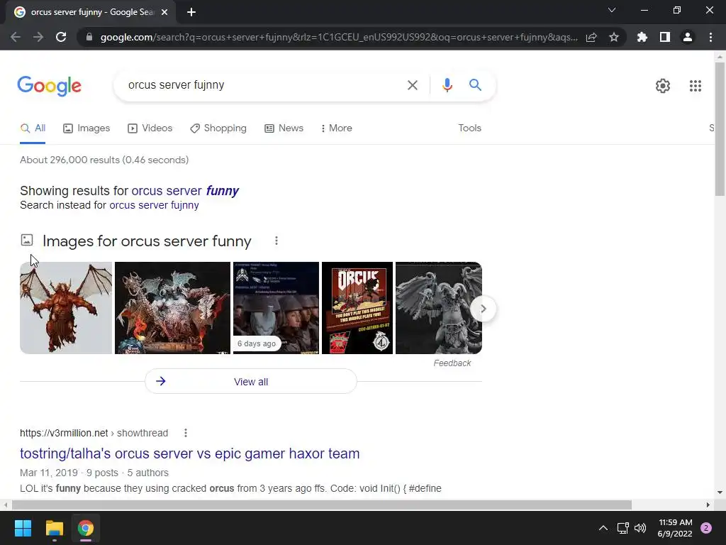726x545 pixels.
Task: Open the three-dot menu beside the v3rmillion.net result
Action: [186, 433]
